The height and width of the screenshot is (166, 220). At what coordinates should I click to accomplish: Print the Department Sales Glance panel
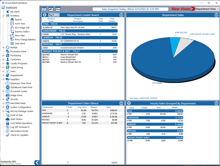(x=121, y=103)
